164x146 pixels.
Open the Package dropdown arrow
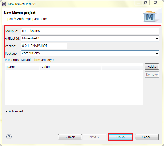point(157,54)
